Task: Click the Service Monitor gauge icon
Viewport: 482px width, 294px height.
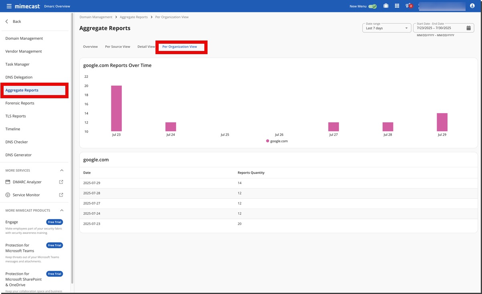Action: [8, 195]
